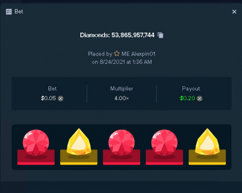Viewport: 242px width, 193px height.
Task: Click the fourth gem, a red ruby
Action: (x=165, y=143)
